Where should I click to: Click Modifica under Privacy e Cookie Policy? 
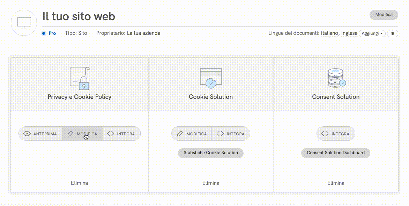(x=82, y=134)
